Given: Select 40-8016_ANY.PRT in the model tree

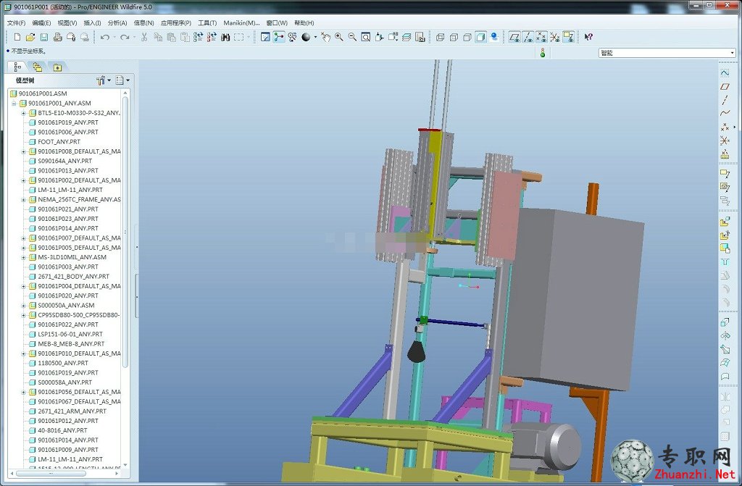Looking at the screenshot, I should (x=62, y=430).
